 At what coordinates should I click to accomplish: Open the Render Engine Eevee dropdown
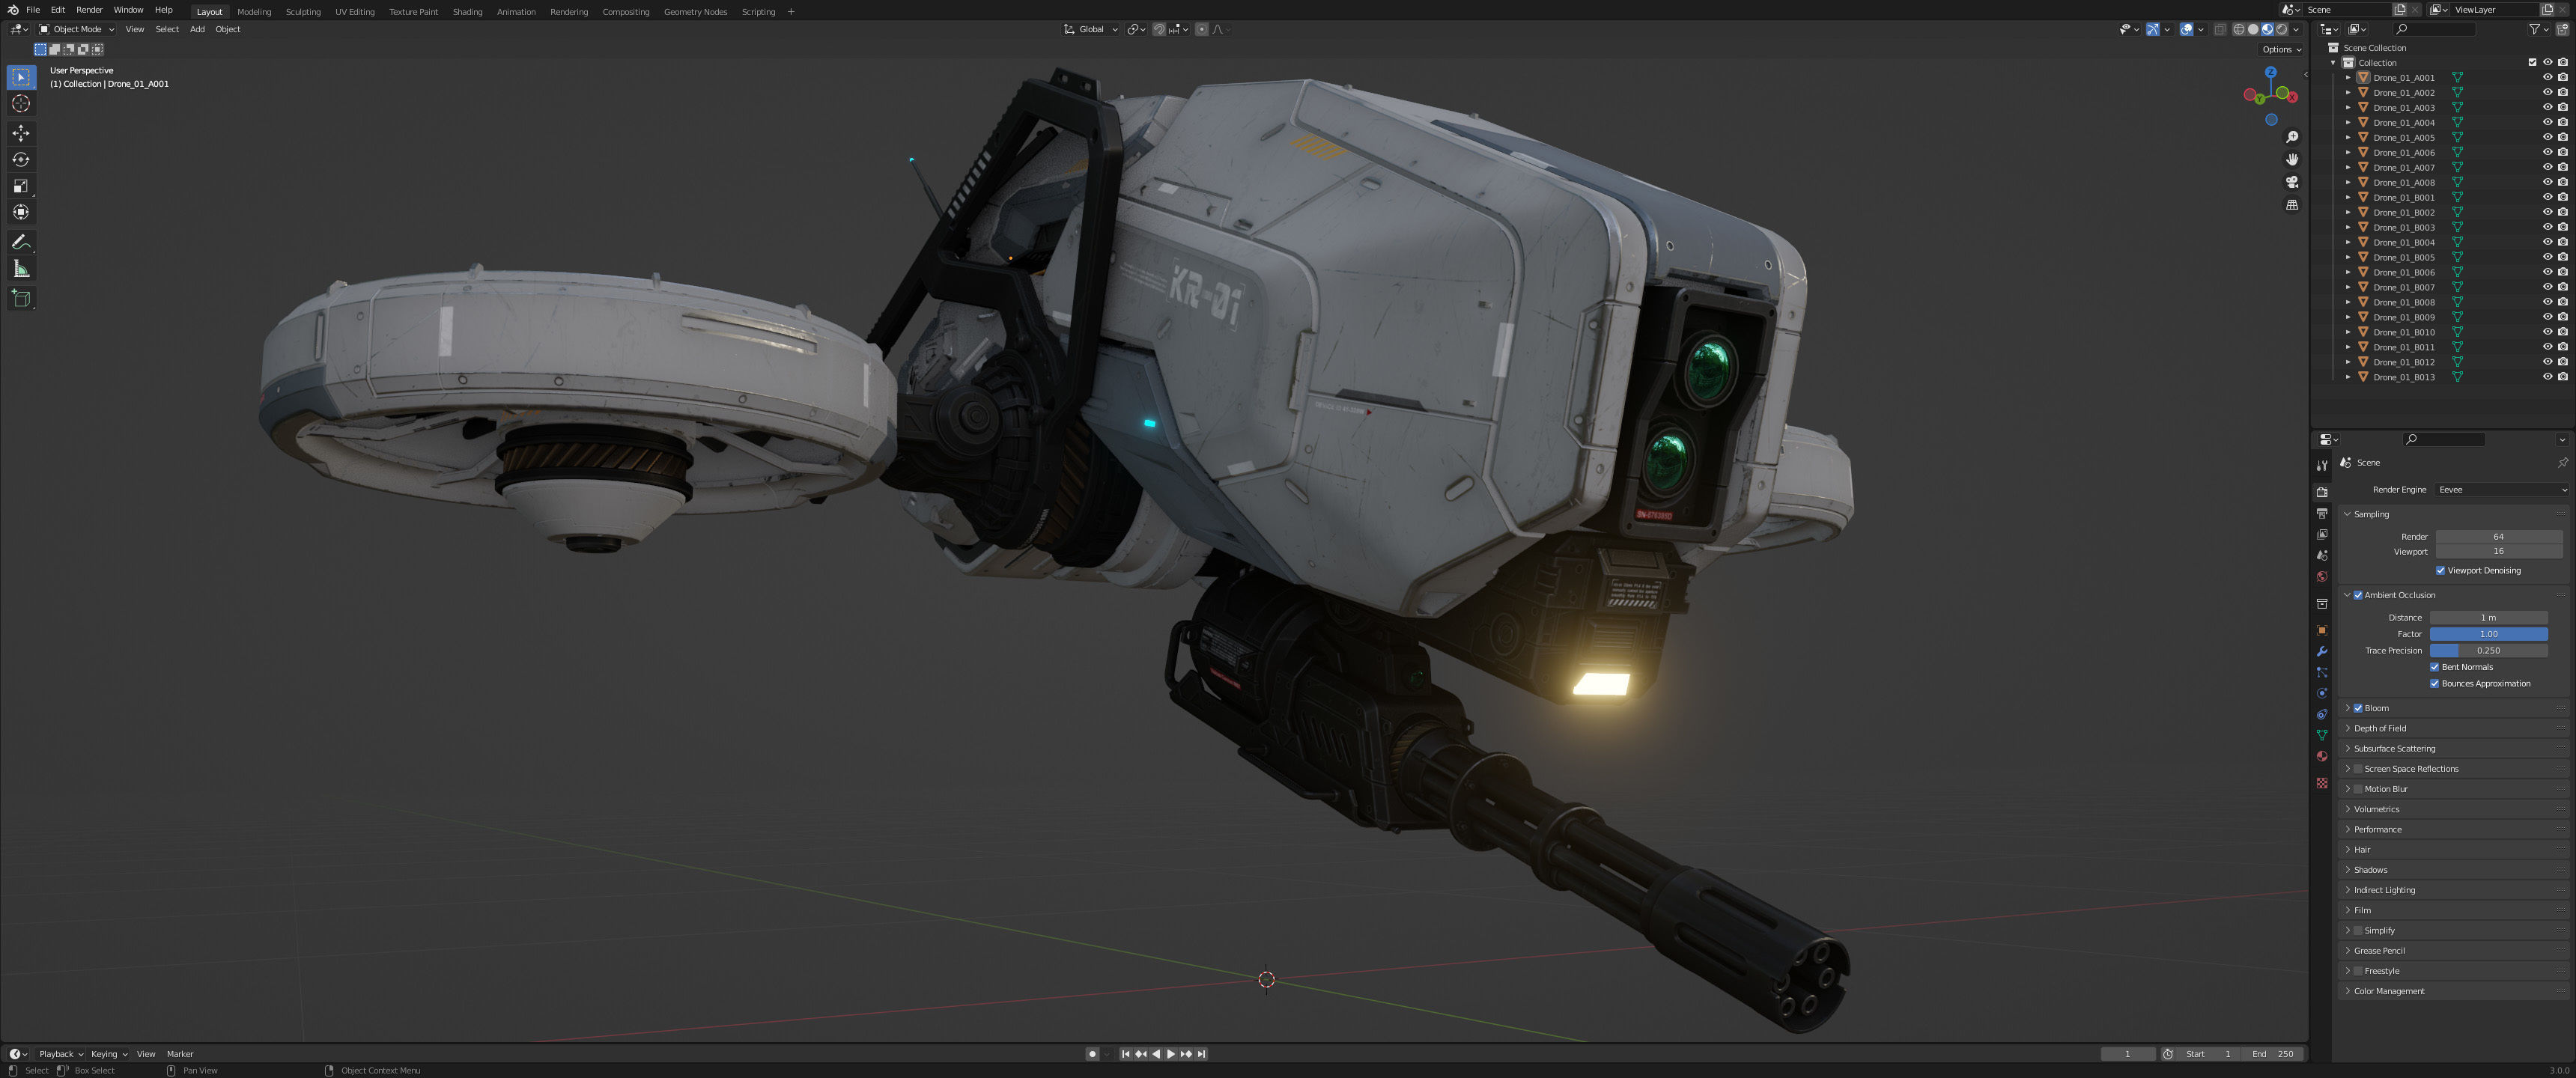click(2500, 490)
